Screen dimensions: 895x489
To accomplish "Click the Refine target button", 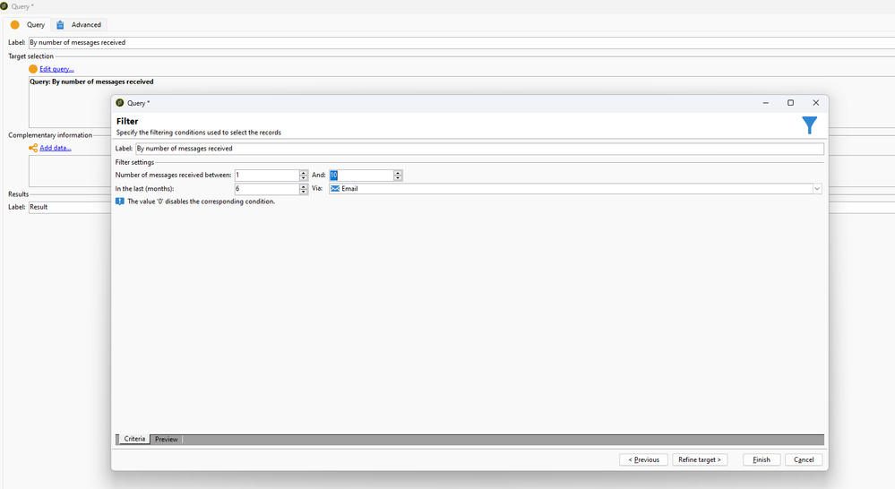I will [700, 459].
